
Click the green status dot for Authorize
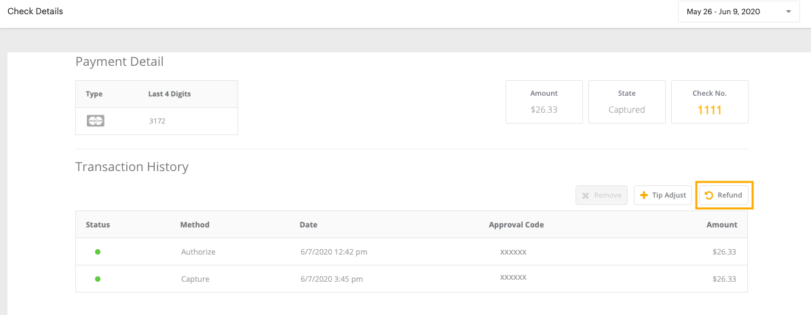[98, 252]
